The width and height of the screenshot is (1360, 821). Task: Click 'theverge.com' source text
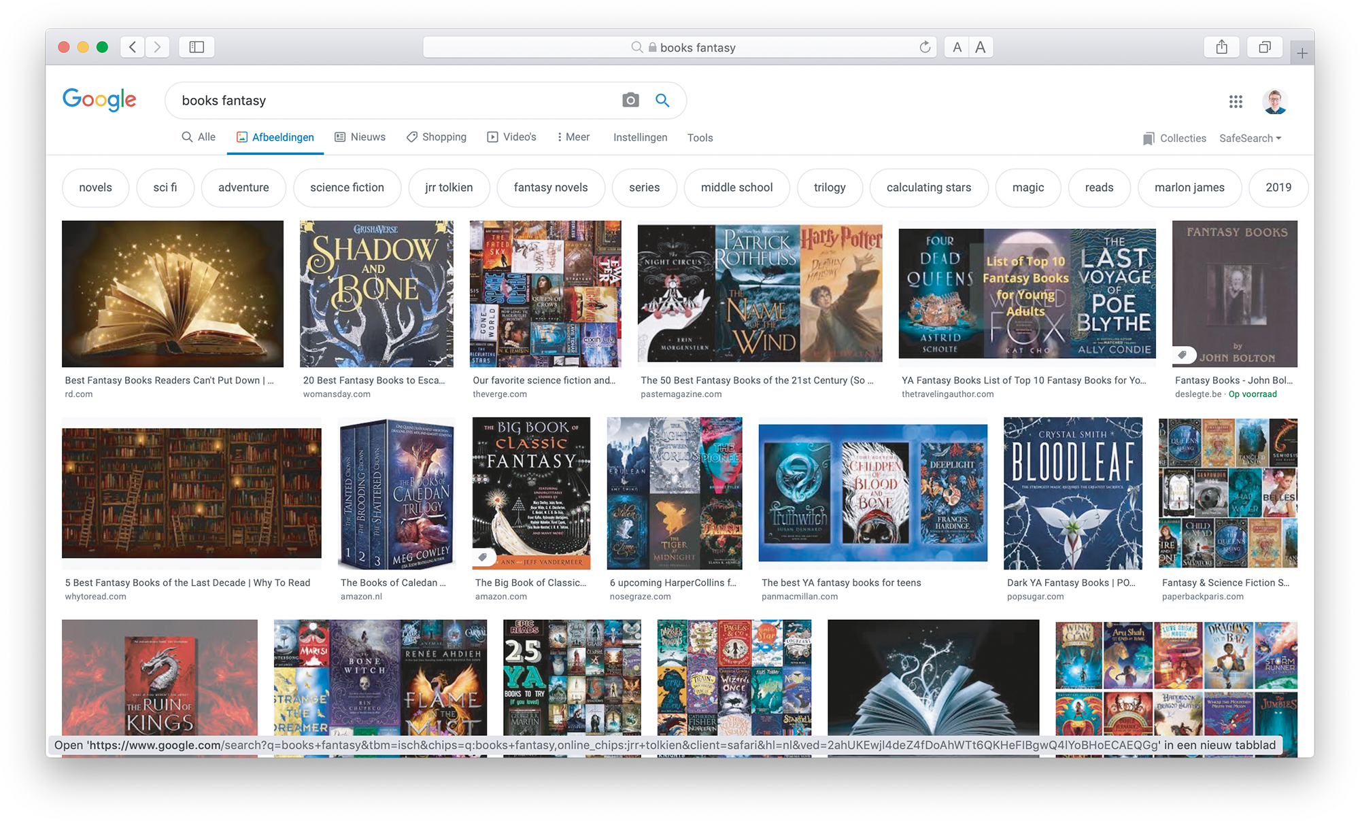500,394
